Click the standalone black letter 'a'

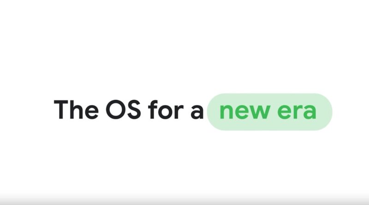tap(197, 112)
